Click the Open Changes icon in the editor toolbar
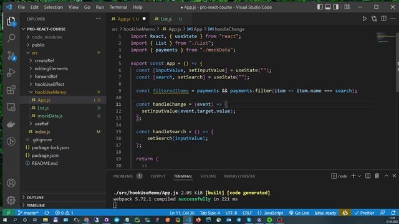Screen dimensions: 399x224 [x=374, y=19]
